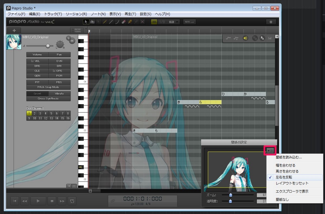The width and height of the screenshot is (325, 214).
Task: Open the 編集(E) menu
Action: 35,14
